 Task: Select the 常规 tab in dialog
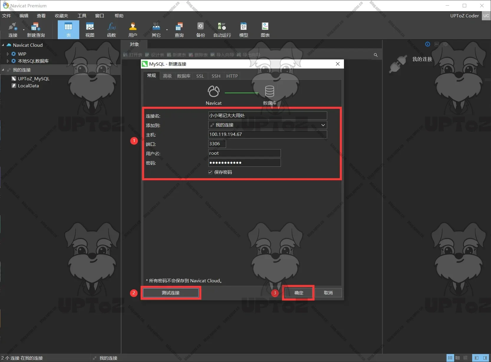click(151, 76)
